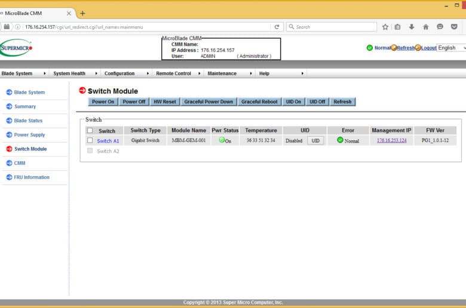Viewport: 466px width, 308px height.
Task: Open the English language dropdown
Action: point(451,48)
